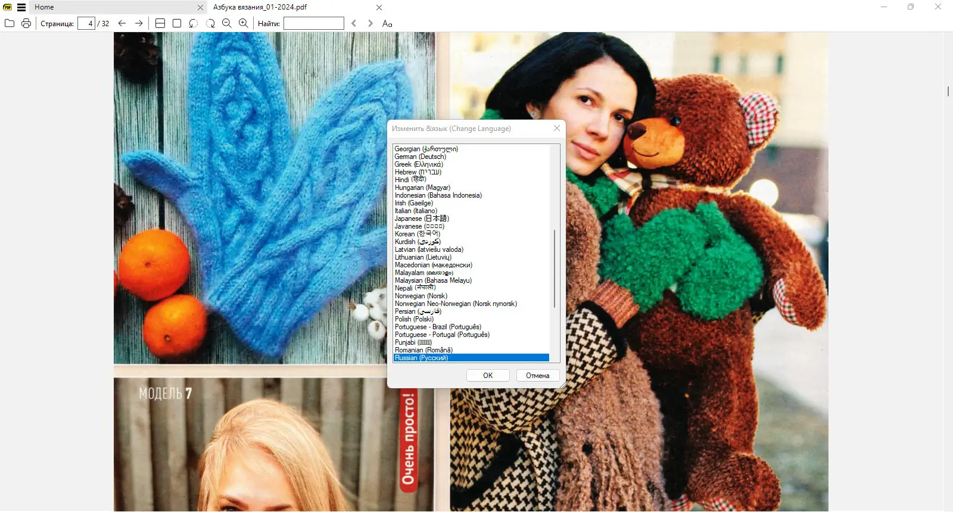Click the open file folder icon

click(x=10, y=23)
